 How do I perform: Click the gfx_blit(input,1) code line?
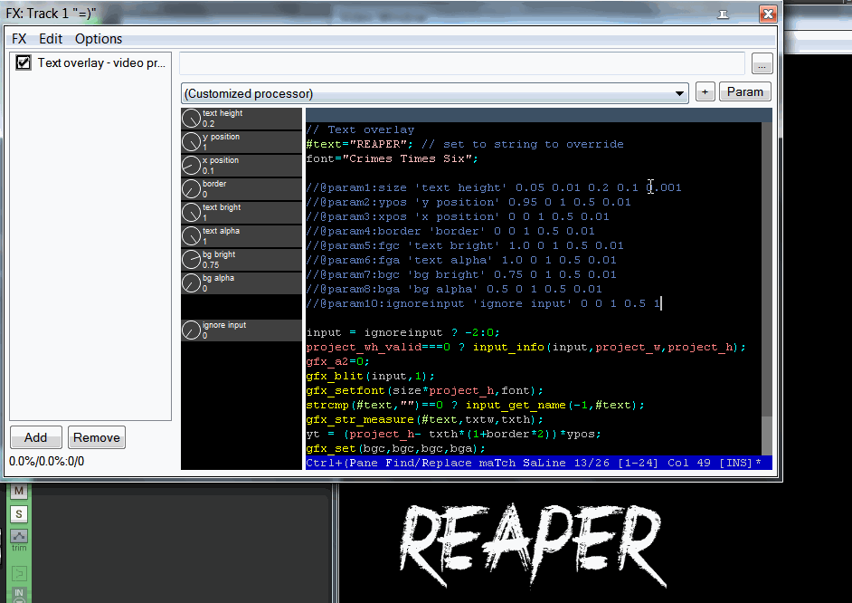[370, 377]
